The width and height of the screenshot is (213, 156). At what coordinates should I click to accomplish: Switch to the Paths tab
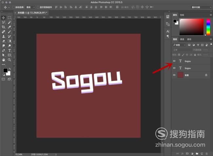tap(189, 39)
